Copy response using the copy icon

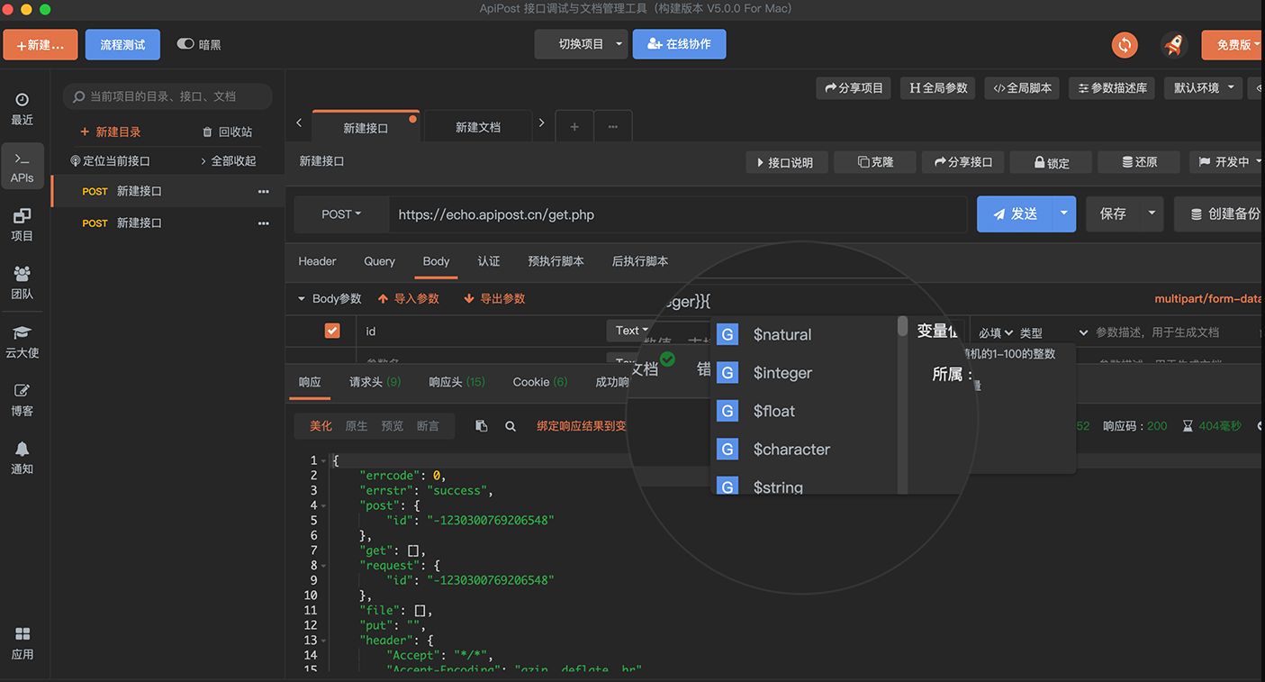482,426
